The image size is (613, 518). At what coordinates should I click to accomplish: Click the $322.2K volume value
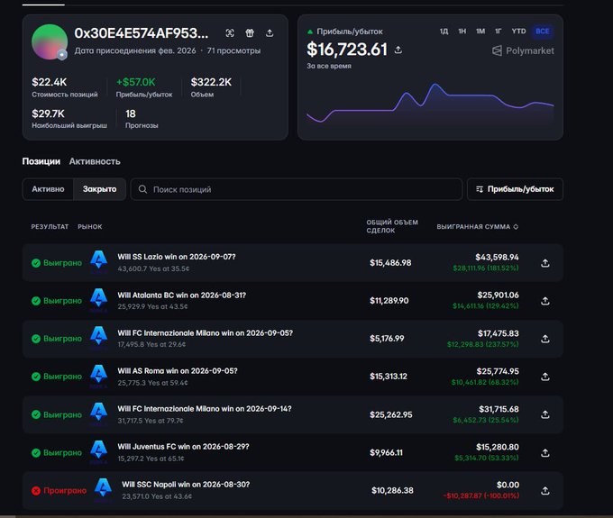pos(211,82)
